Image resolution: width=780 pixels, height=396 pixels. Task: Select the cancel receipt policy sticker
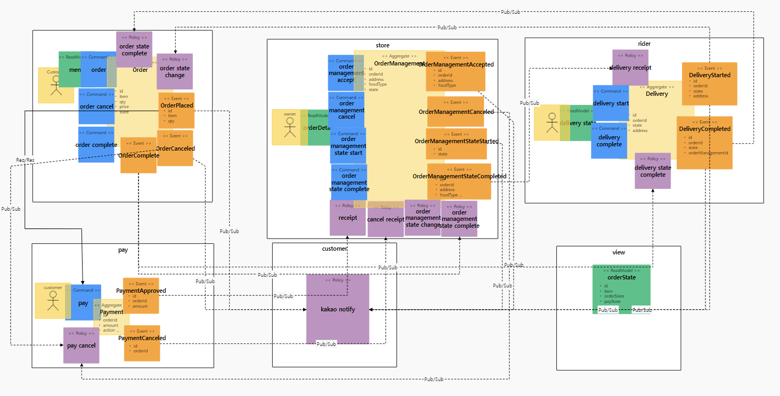386,219
